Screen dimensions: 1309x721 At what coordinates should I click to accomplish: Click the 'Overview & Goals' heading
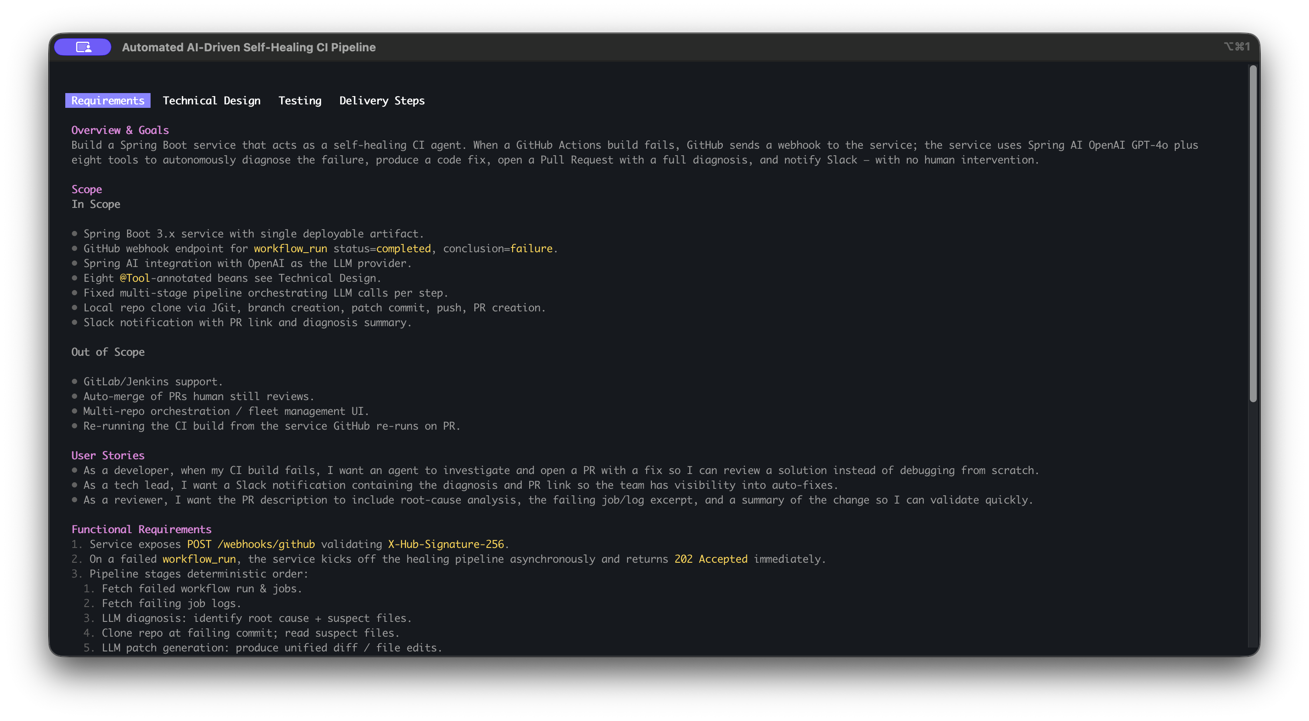coord(120,130)
